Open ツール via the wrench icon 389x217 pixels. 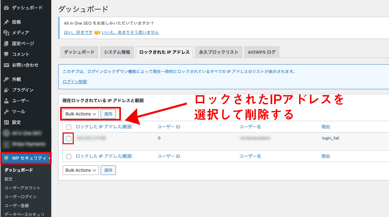point(7,111)
